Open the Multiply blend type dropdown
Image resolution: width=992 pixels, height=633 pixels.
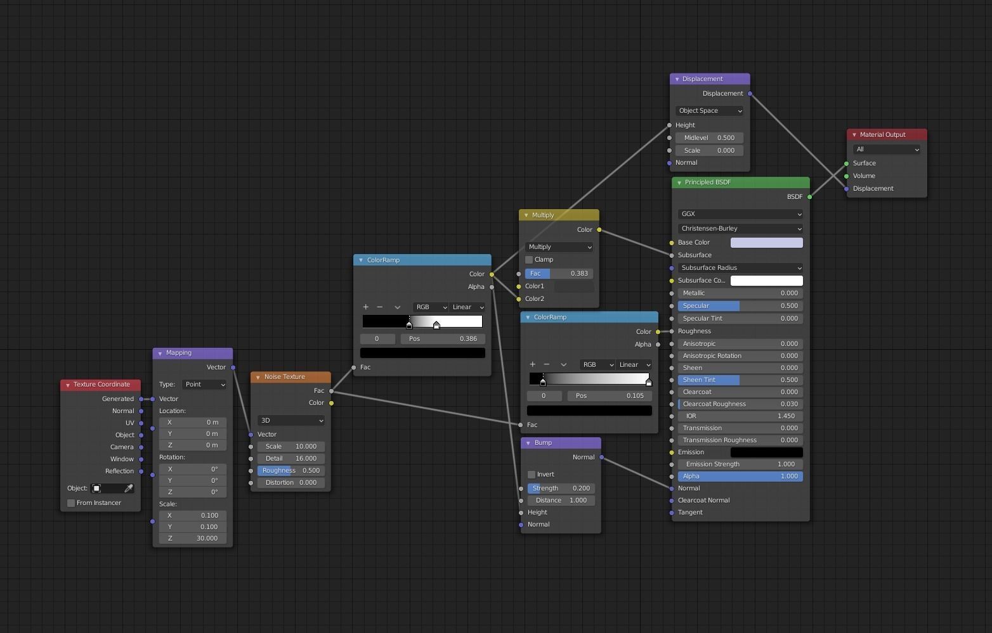[559, 247]
